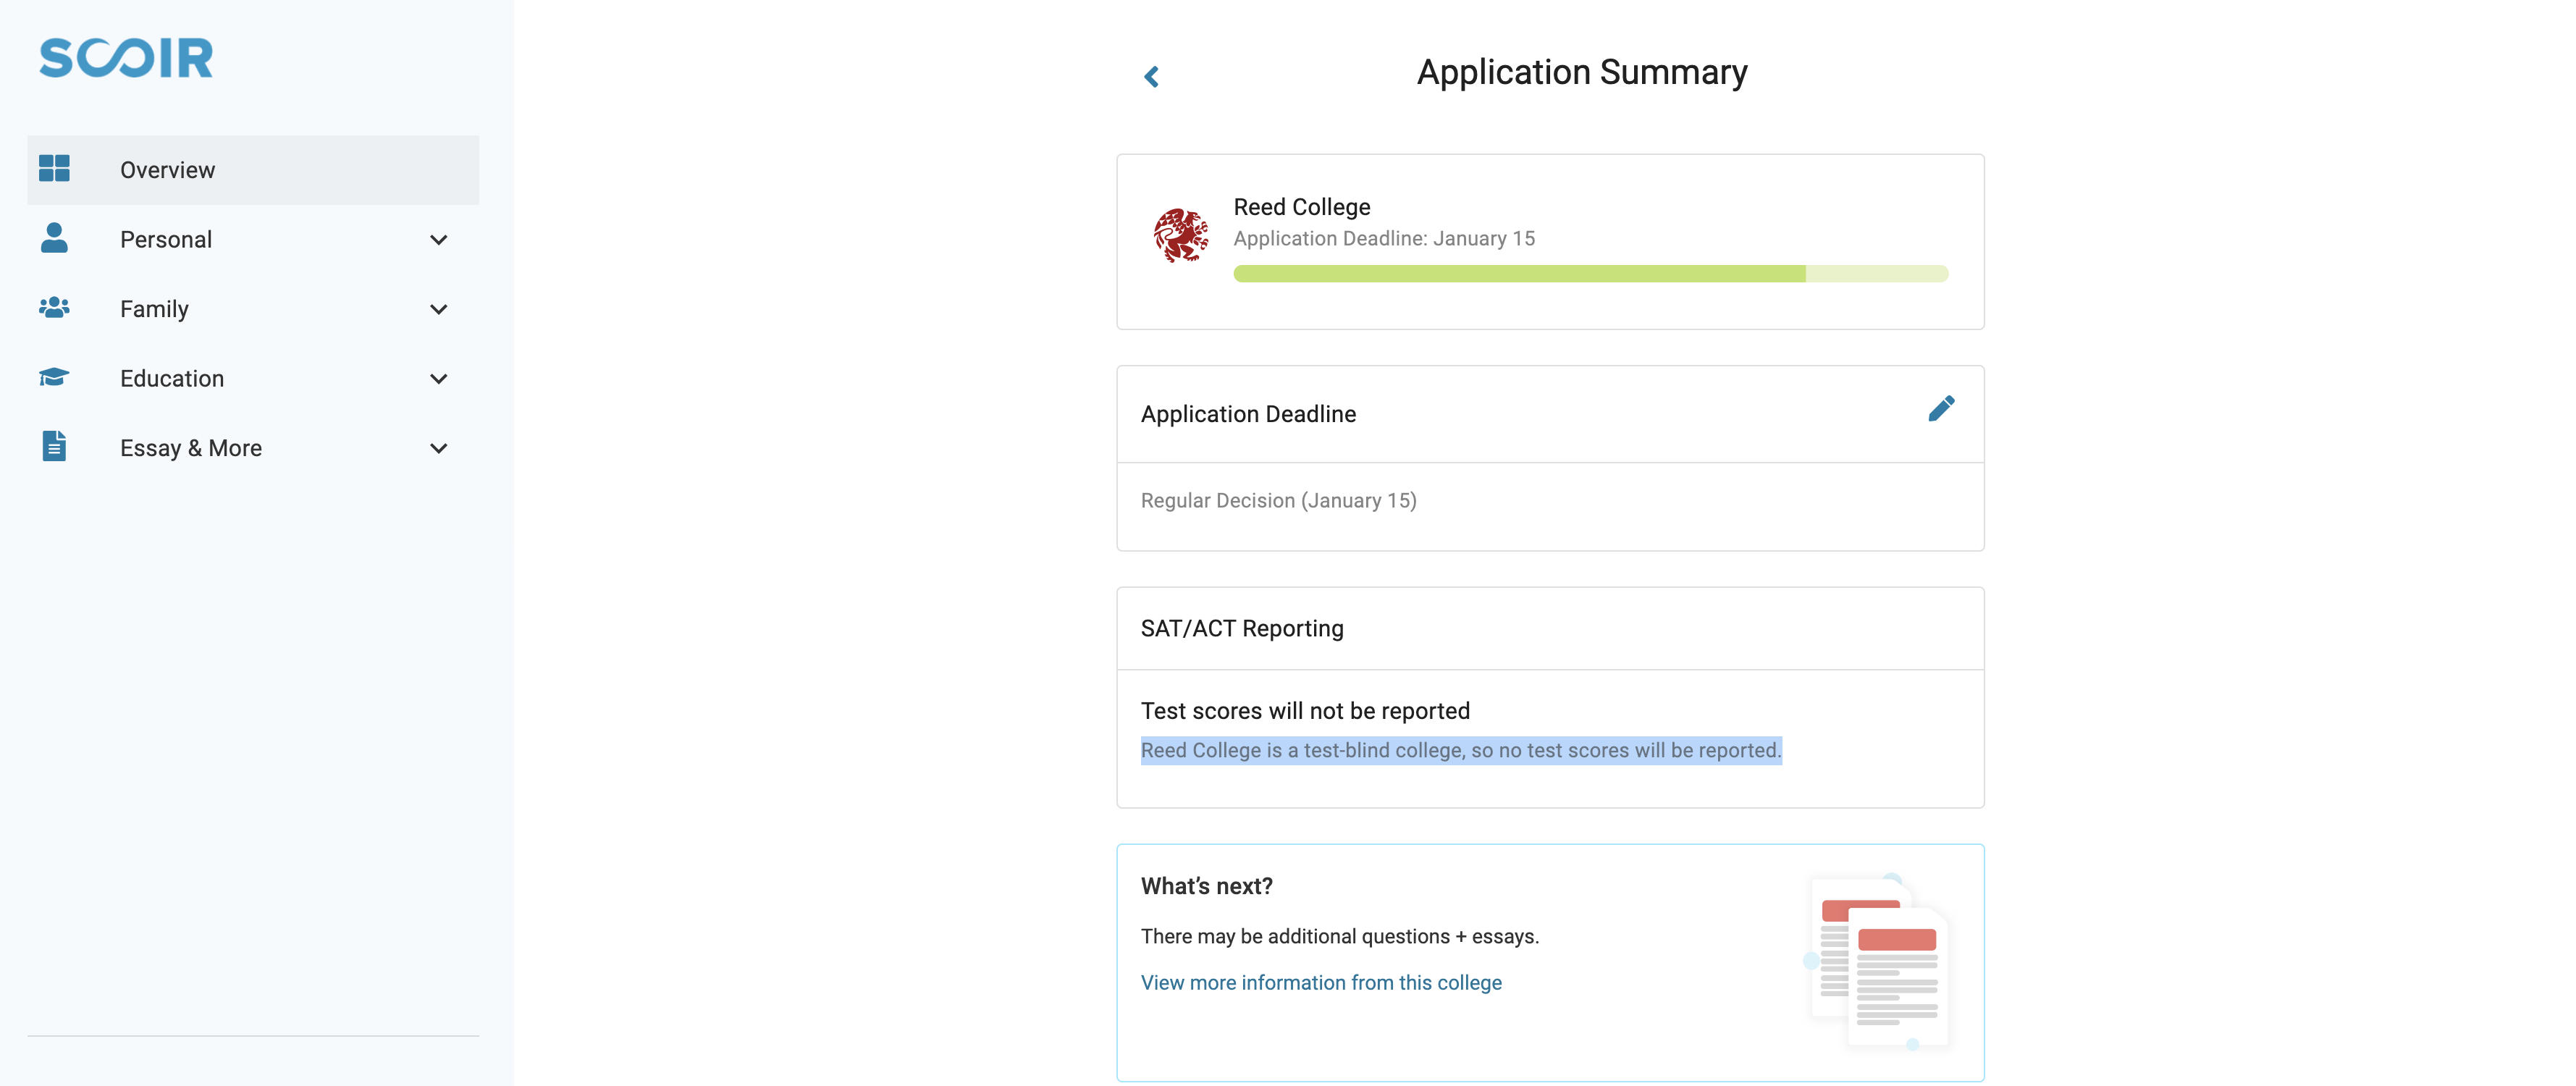
Task: Click the Application Summary page title
Action: (1582, 72)
